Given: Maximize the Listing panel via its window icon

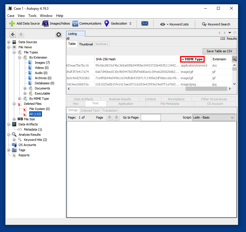Looking at the screenshot, I should point(235,33).
